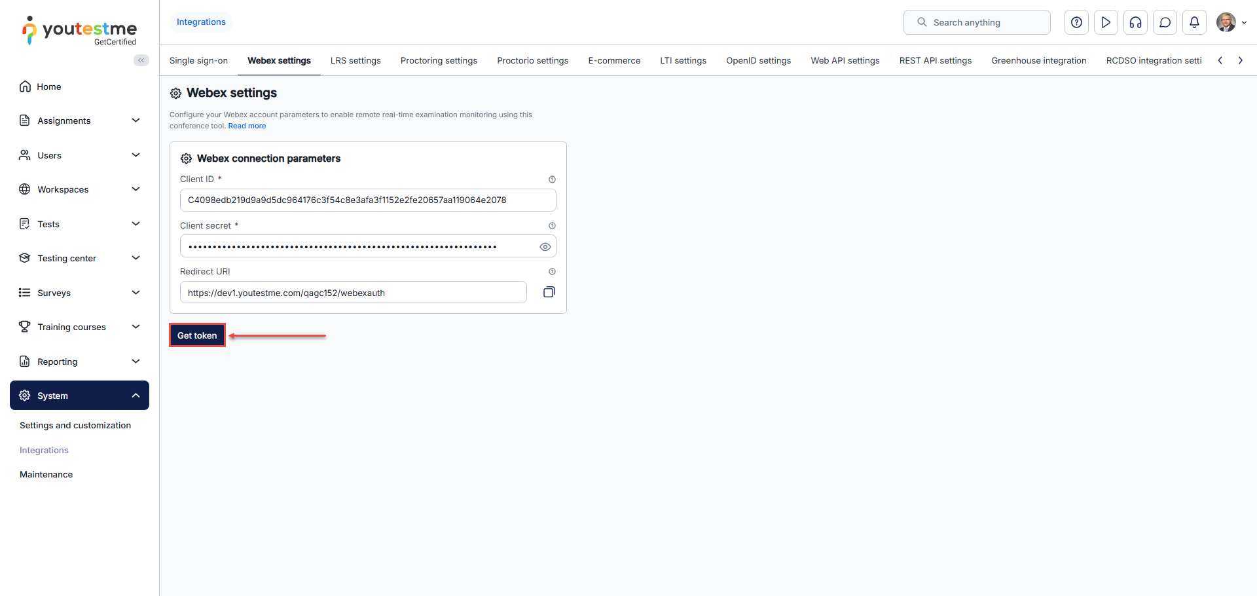Collapse the sidebar with double-chevron icon

point(141,60)
